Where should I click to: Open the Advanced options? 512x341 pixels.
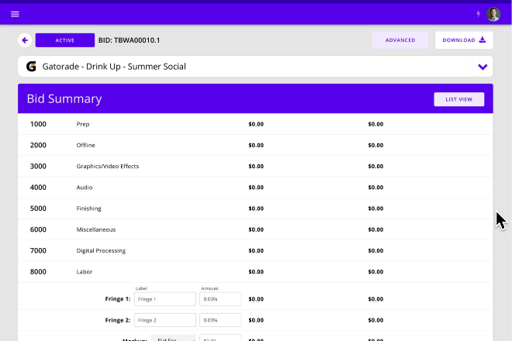400,40
